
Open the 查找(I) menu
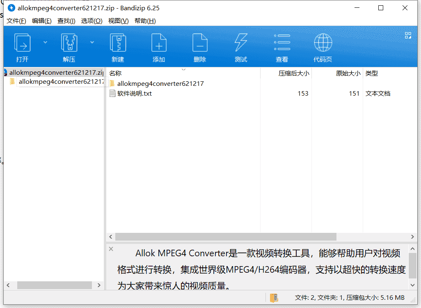[66, 21]
